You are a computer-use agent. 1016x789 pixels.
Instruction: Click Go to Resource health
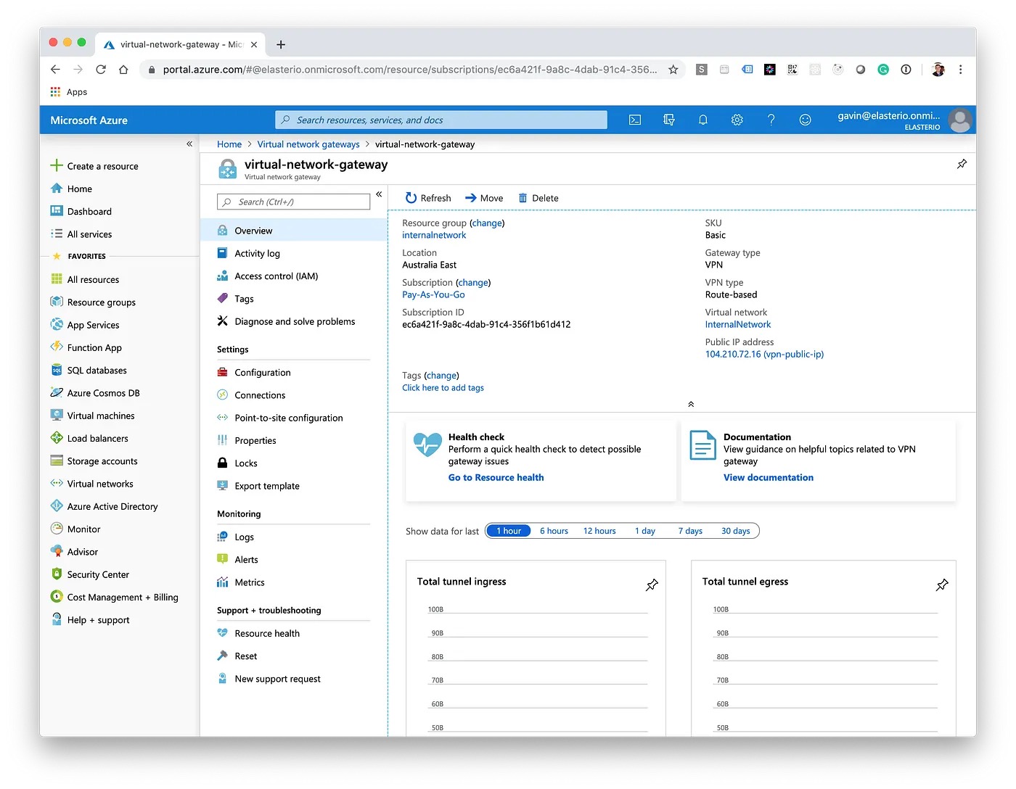coord(496,477)
